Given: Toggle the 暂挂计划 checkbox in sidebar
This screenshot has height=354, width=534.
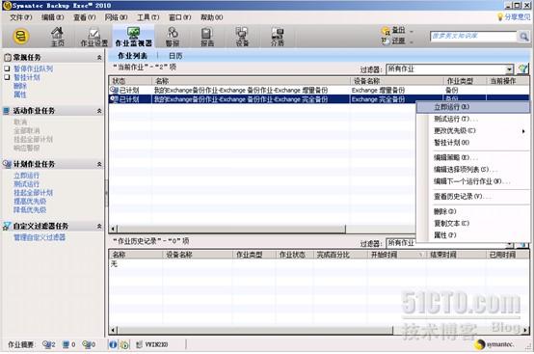Looking at the screenshot, I should pyautogui.click(x=7, y=77).
